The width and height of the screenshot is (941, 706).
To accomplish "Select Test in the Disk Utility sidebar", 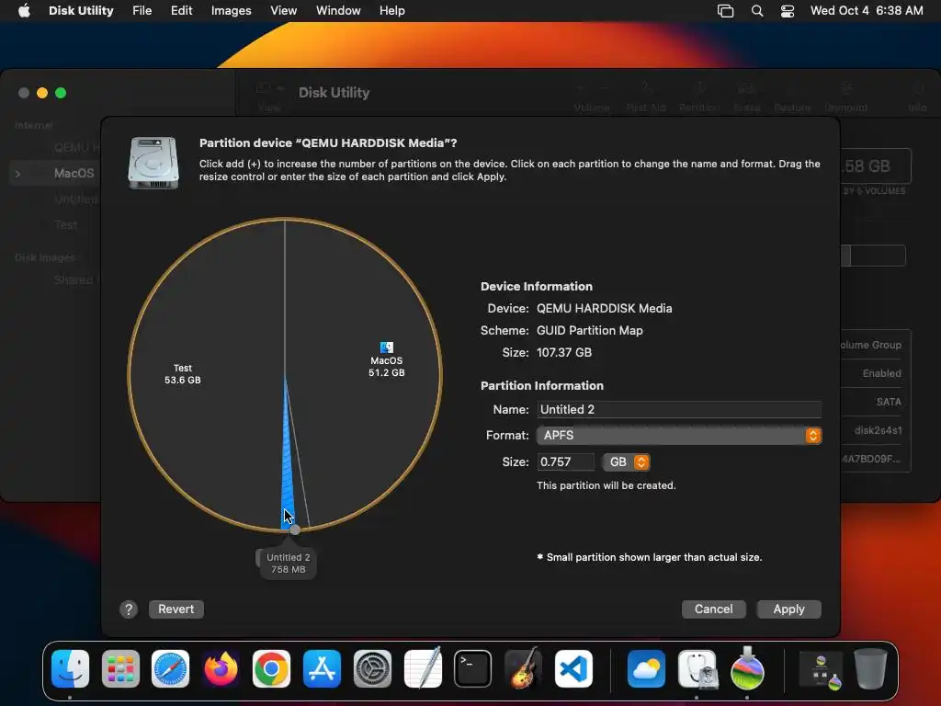I will click(66, 224).
